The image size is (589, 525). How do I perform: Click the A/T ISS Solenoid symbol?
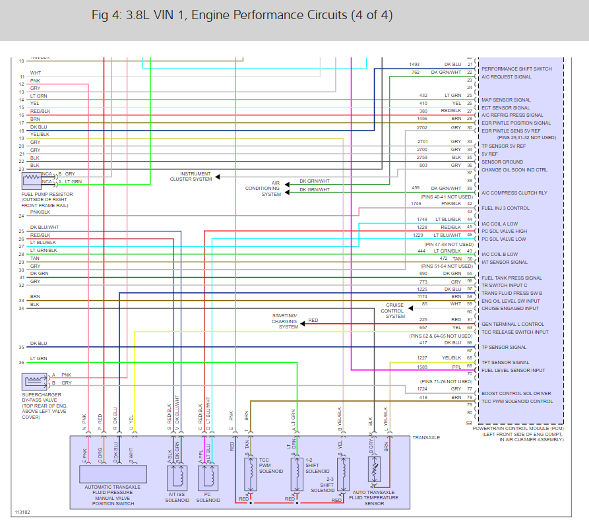coord(177,478)
